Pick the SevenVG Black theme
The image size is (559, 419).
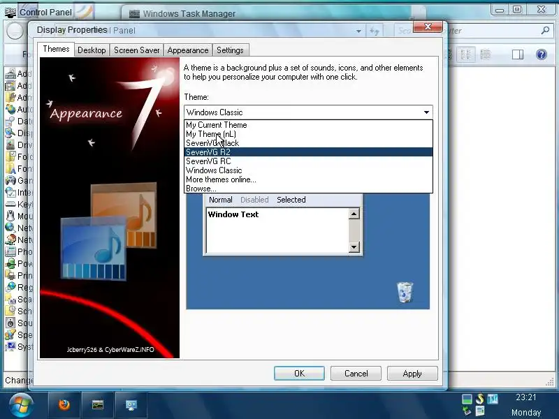coord(308,143)
